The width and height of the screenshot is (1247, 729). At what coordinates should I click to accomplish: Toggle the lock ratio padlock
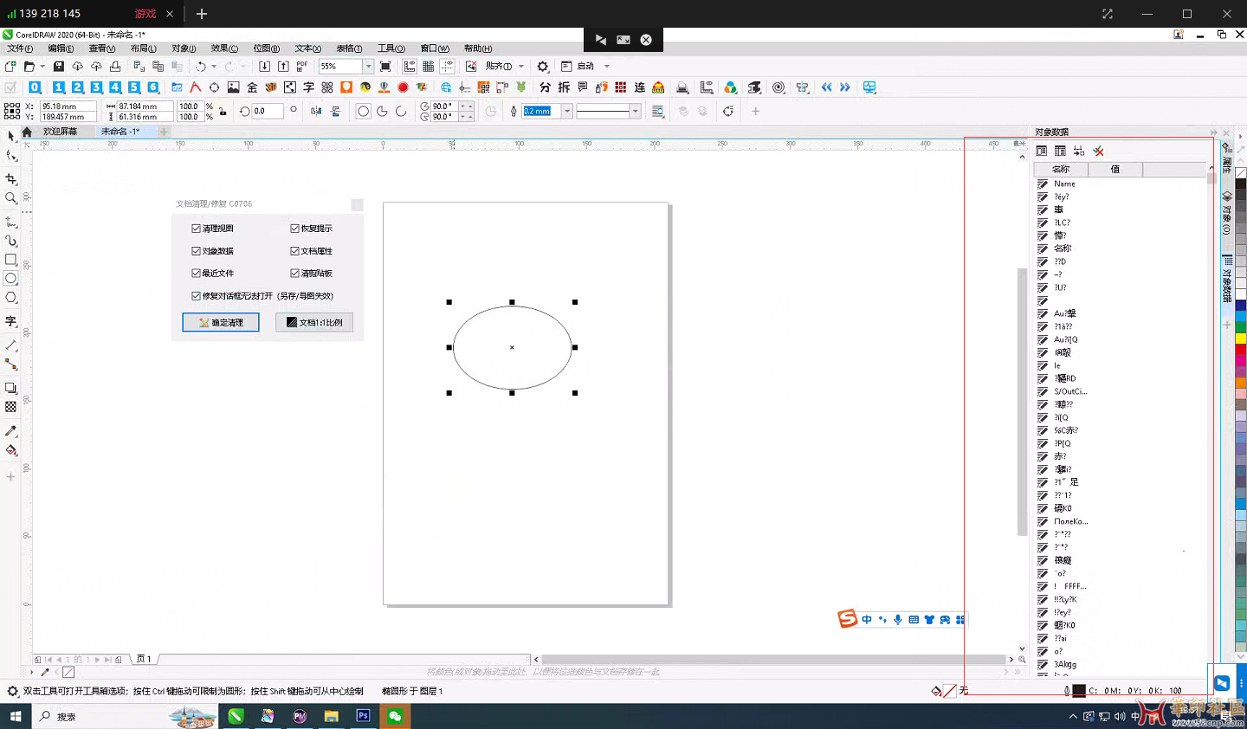[x=223, y=111]
